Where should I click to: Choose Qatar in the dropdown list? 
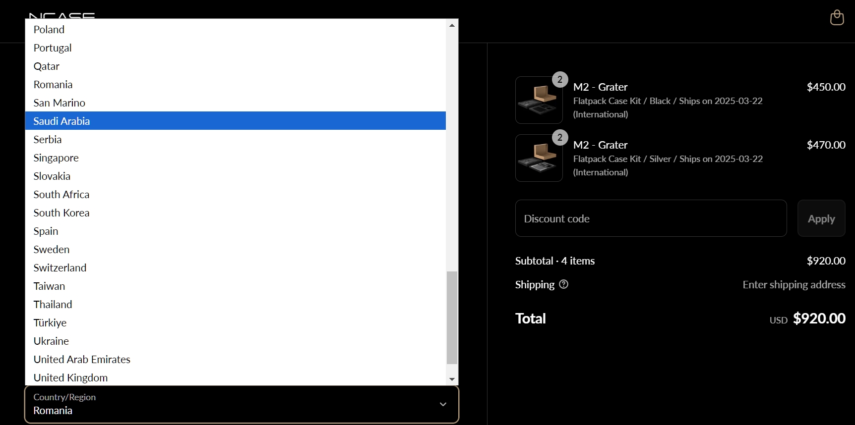click(x=236, y=66)
